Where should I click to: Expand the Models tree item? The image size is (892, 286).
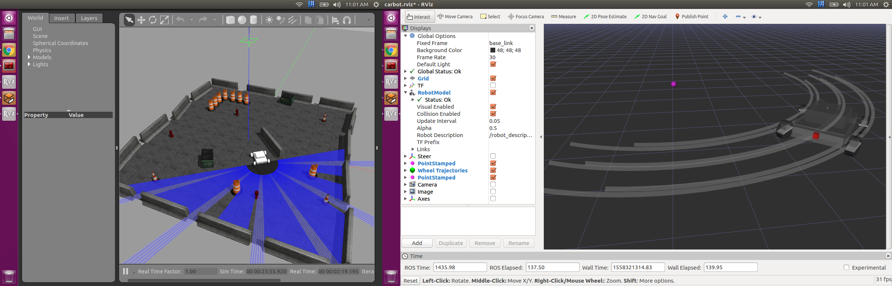pyautogui.click(x=29, y=57)
